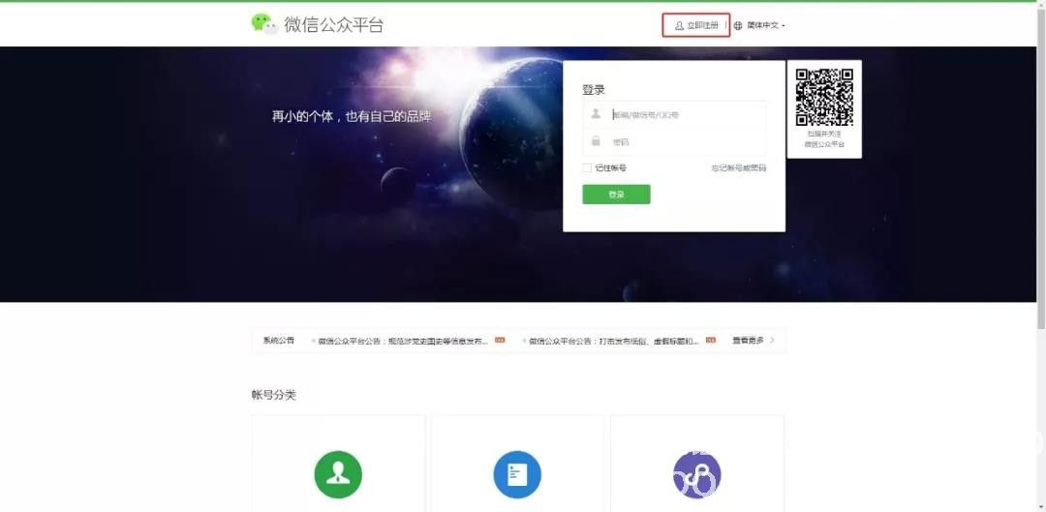
Task: Click the globe icon for language
Action: (x=738, y=25)
